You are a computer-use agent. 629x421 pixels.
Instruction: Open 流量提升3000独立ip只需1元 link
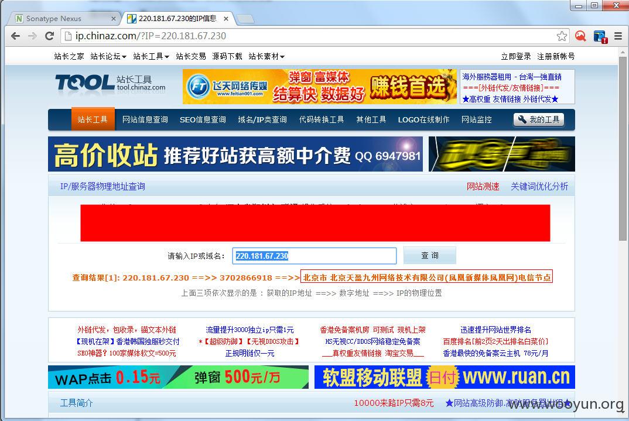(x=249, y=330)
